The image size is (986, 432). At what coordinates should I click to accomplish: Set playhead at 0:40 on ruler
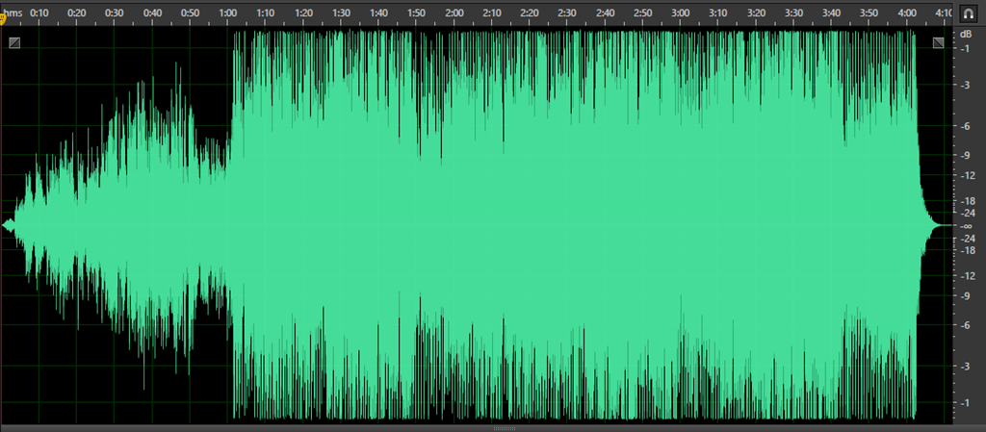[x=153, y=13]
